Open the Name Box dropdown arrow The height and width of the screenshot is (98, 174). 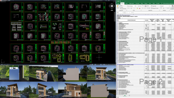coord(123,13)
